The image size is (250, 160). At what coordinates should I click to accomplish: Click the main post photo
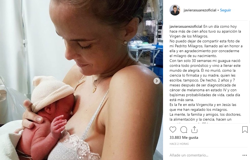coord(82,80)
